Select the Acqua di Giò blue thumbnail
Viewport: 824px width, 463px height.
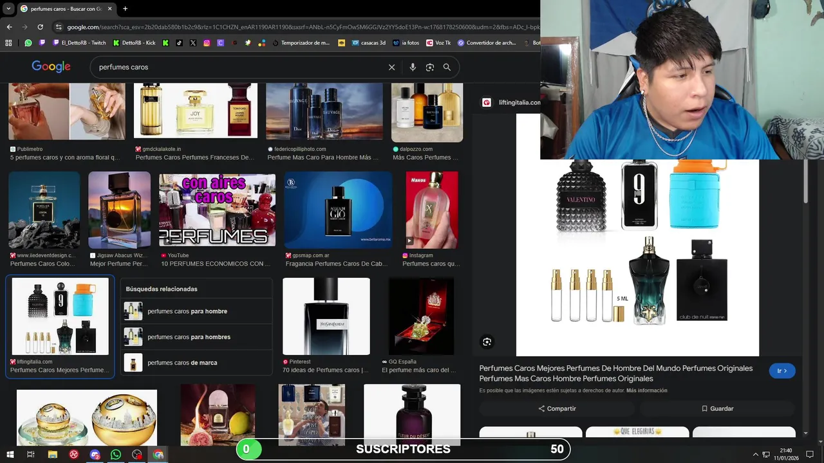click(x=338, y=210)
